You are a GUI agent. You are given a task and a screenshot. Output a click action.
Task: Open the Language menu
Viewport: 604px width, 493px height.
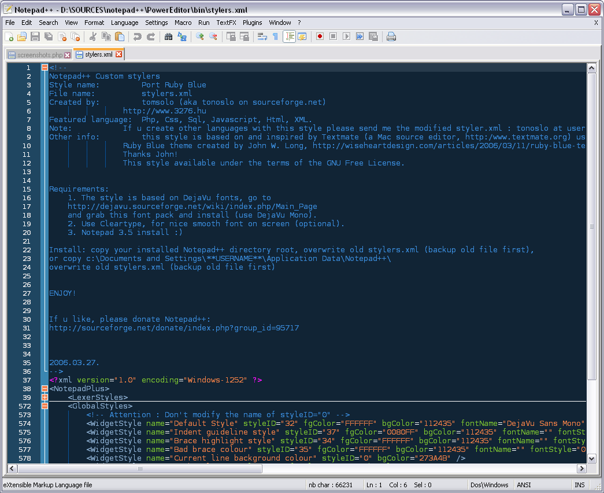pos(124,23)
